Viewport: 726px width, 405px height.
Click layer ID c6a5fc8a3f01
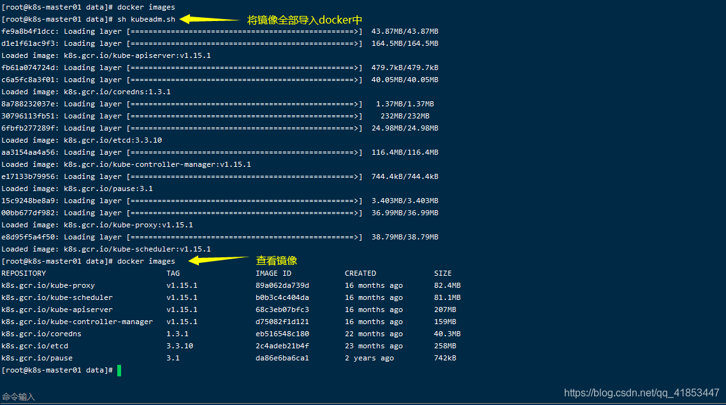tap(28, 80)
